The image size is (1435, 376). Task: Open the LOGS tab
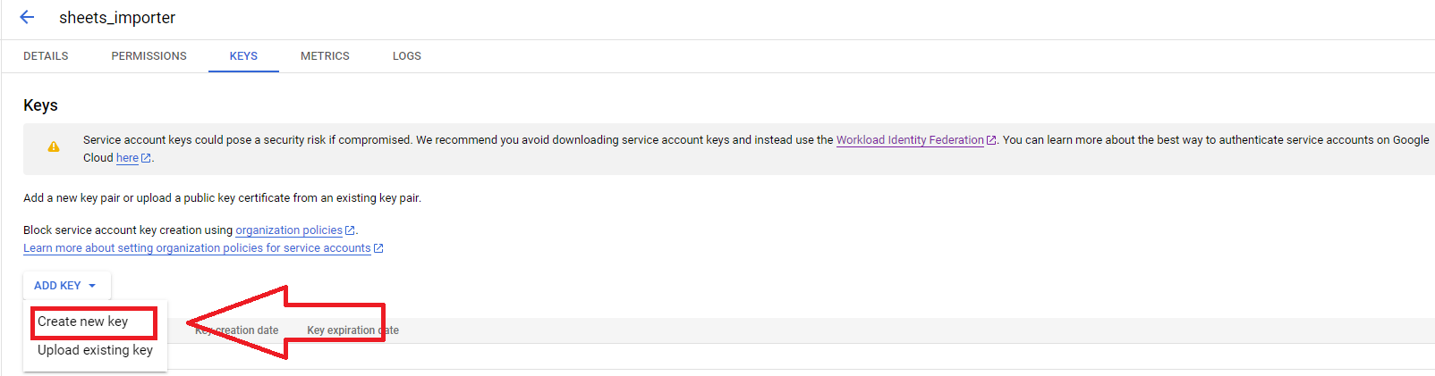(406, 56)
